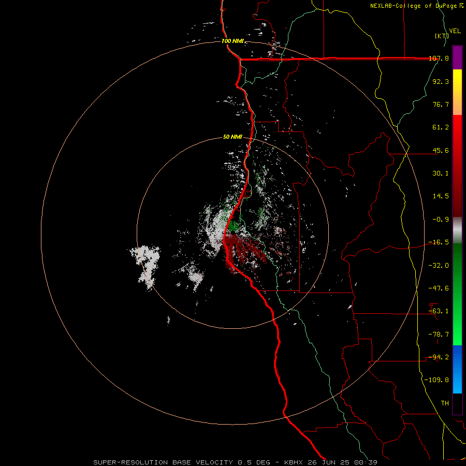Pick the red segment of the velocity color bar
The height and width of the screenshot is (466, 466).
tap(457, 166)
